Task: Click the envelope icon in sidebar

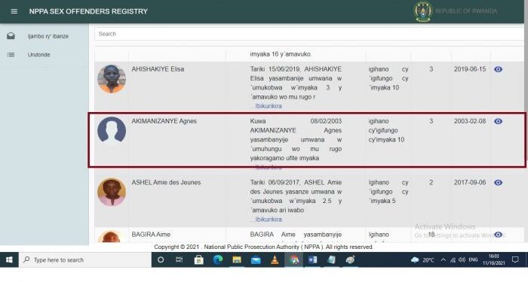Action: [x=11, y=35]
